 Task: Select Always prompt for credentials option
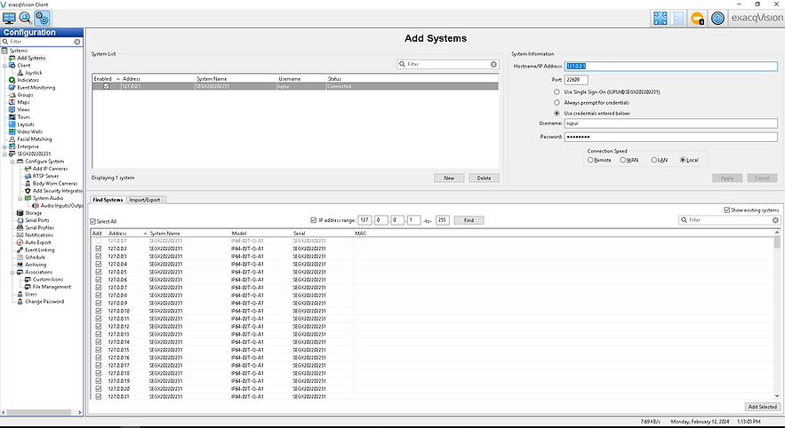point(557,102)
